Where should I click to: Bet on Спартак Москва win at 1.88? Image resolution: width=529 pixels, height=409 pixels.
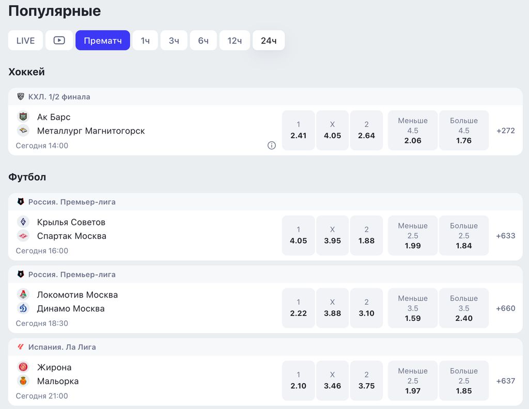(366, 236)
